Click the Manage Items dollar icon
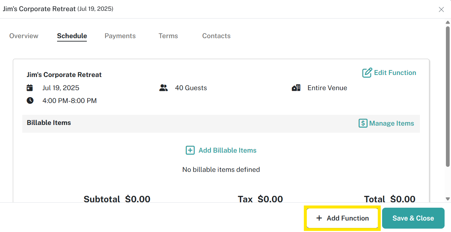Screen dimensions: 451x232 point(363,123)
